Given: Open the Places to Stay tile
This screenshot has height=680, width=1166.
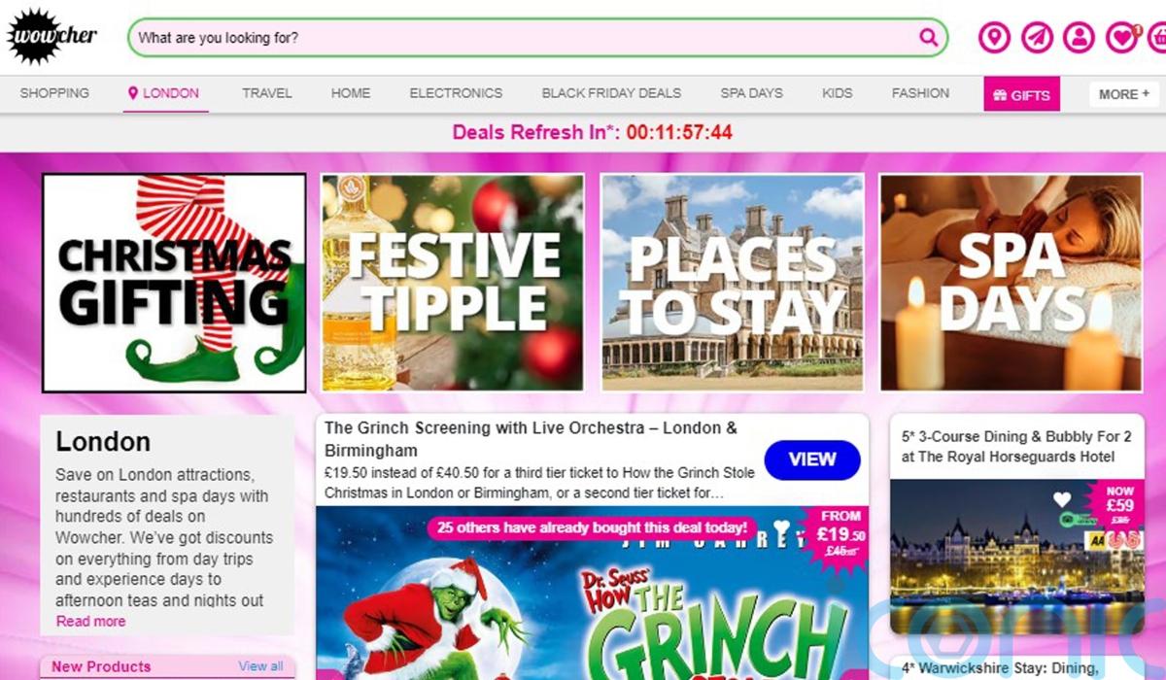Looking at the screenshot, I should pyautogui.click(x=732, y=283).
